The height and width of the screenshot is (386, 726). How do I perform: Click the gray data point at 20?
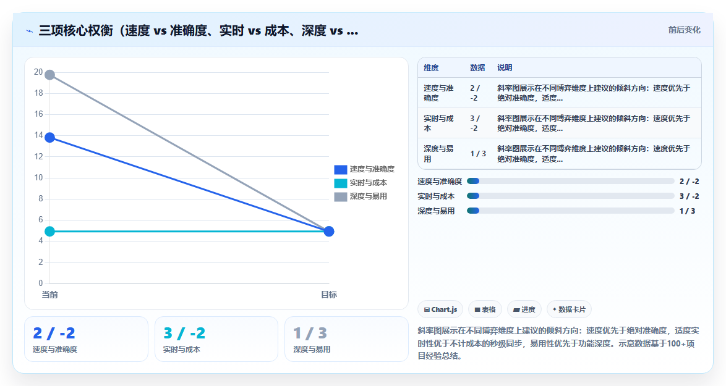[49, 75]
